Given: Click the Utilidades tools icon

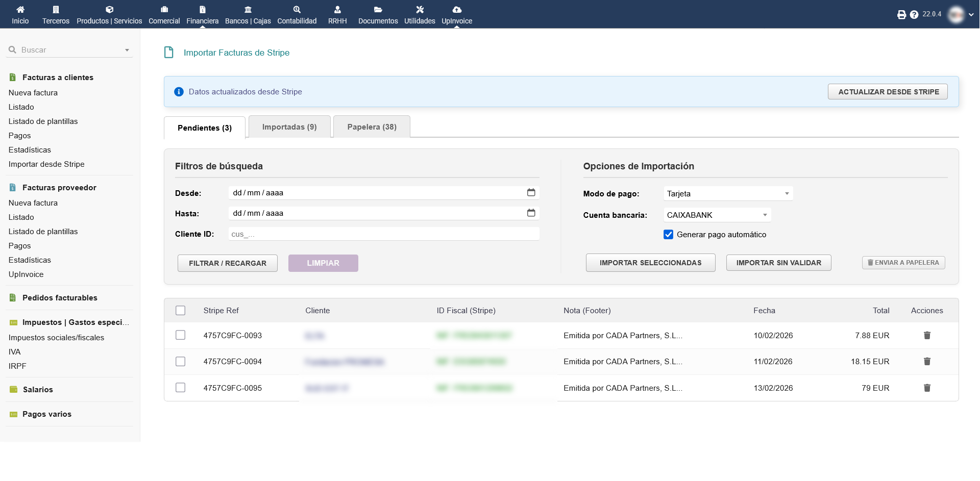Looking at the screenshot, I should point(420,9).
